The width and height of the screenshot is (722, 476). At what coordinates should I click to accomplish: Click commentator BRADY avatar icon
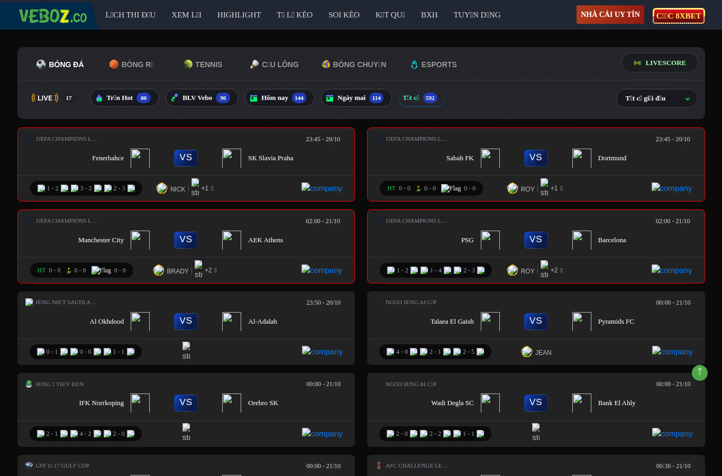pyautogui.click(x=159, y=270)
